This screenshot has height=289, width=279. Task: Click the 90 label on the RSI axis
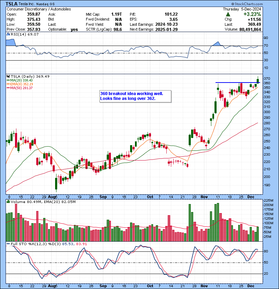[x=266, y=38]
